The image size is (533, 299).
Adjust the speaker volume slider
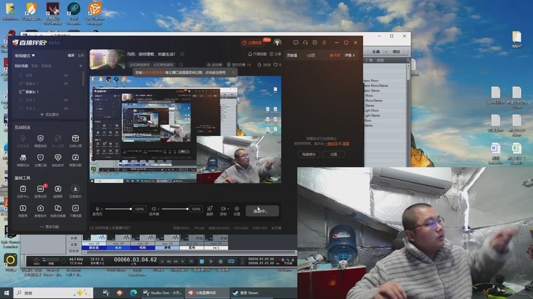(175, 209)
